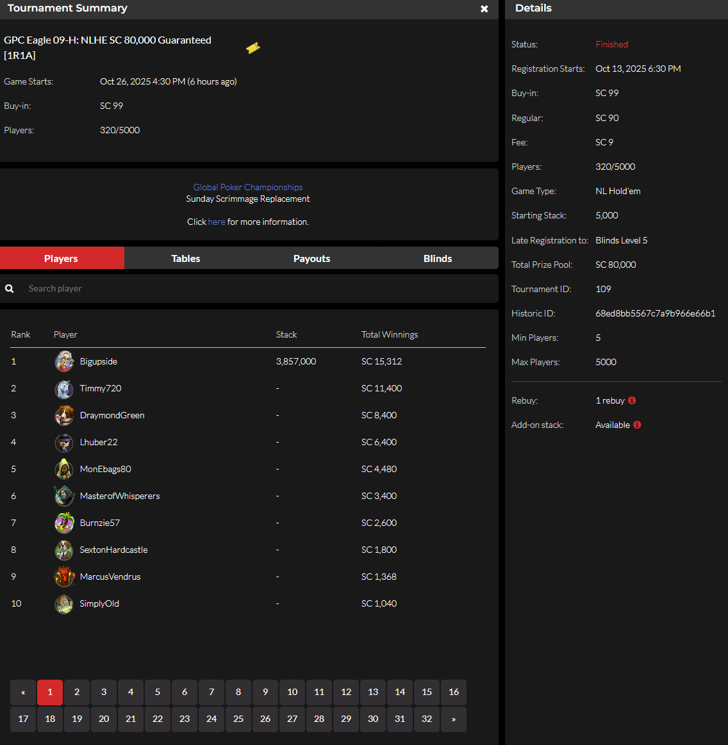Open the Tables tab
Viewport: 728px width, 745px height.
pyautogui.click(x=185, y=258)
